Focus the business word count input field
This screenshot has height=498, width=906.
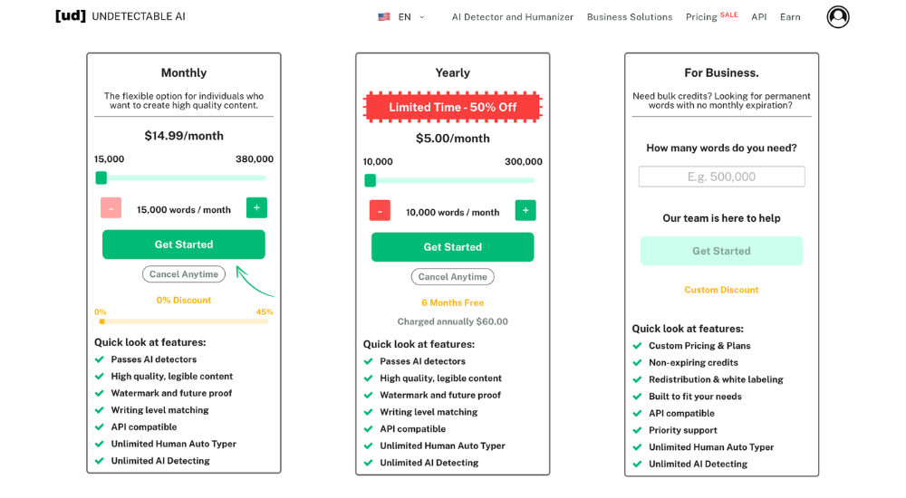(721, 177)
